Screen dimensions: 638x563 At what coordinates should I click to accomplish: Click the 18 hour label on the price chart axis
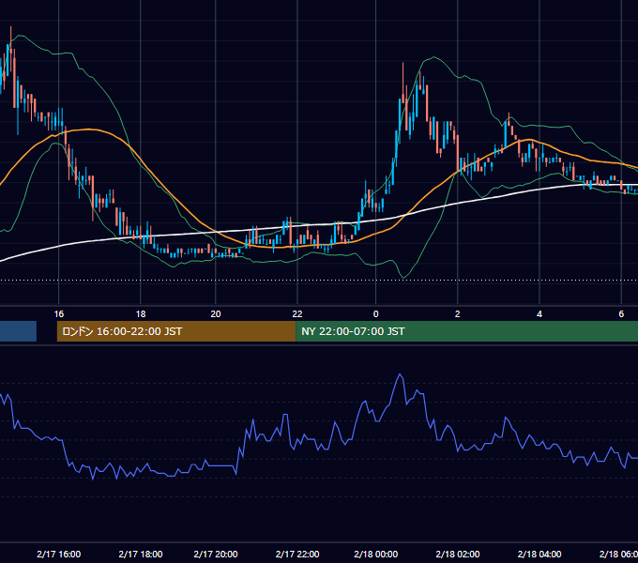pos(141,314)
